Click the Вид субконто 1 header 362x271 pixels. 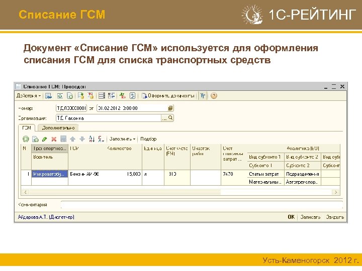(x=265, y=157)
